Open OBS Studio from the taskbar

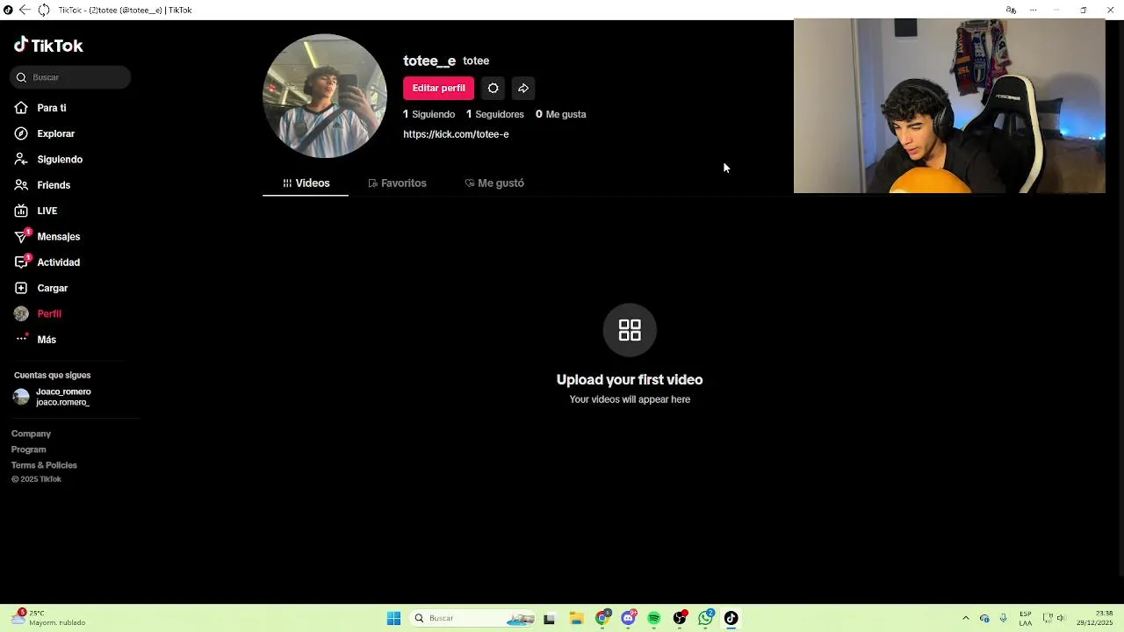(x=680, y=619)
